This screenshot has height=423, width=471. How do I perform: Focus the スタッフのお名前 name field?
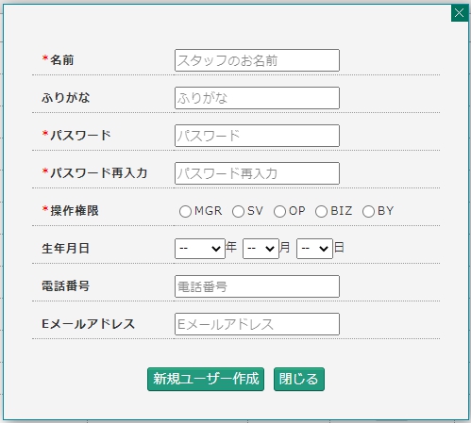pyautogui.click(x=257, y=60)
